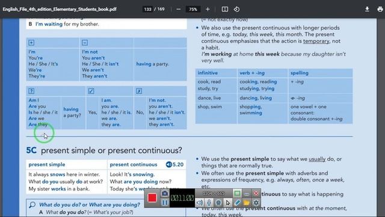The height and width of the screenshot is (217, 385).
Task: Click 'Yes,' in the short answers table
Action: tap(93, 112)
